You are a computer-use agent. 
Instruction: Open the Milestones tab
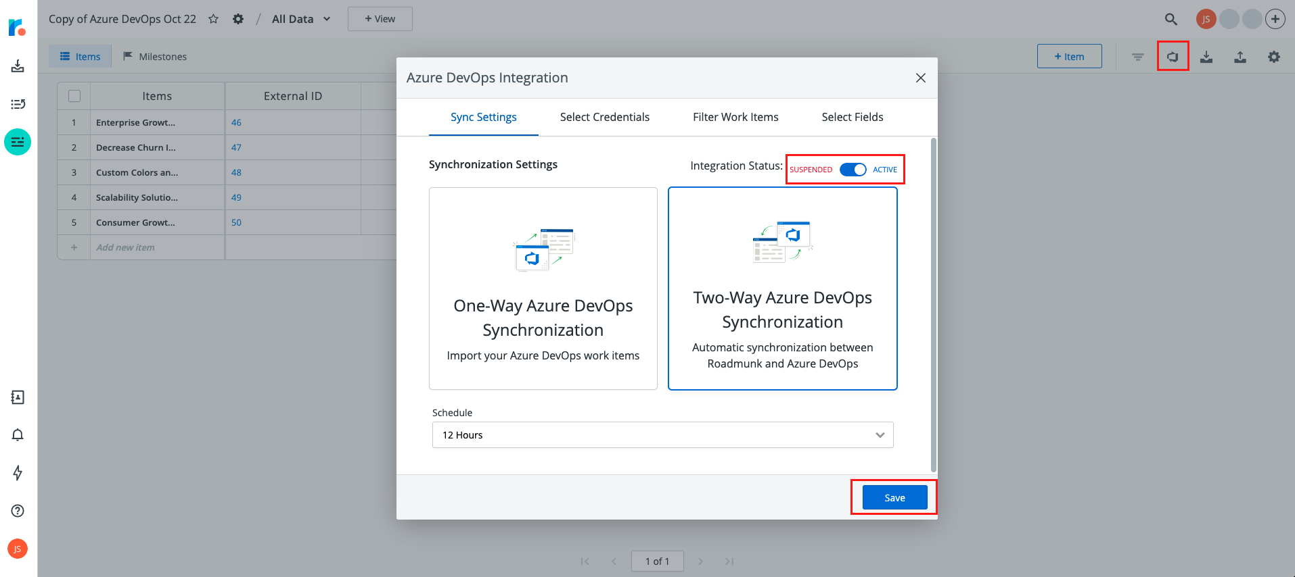click(155, 57)
